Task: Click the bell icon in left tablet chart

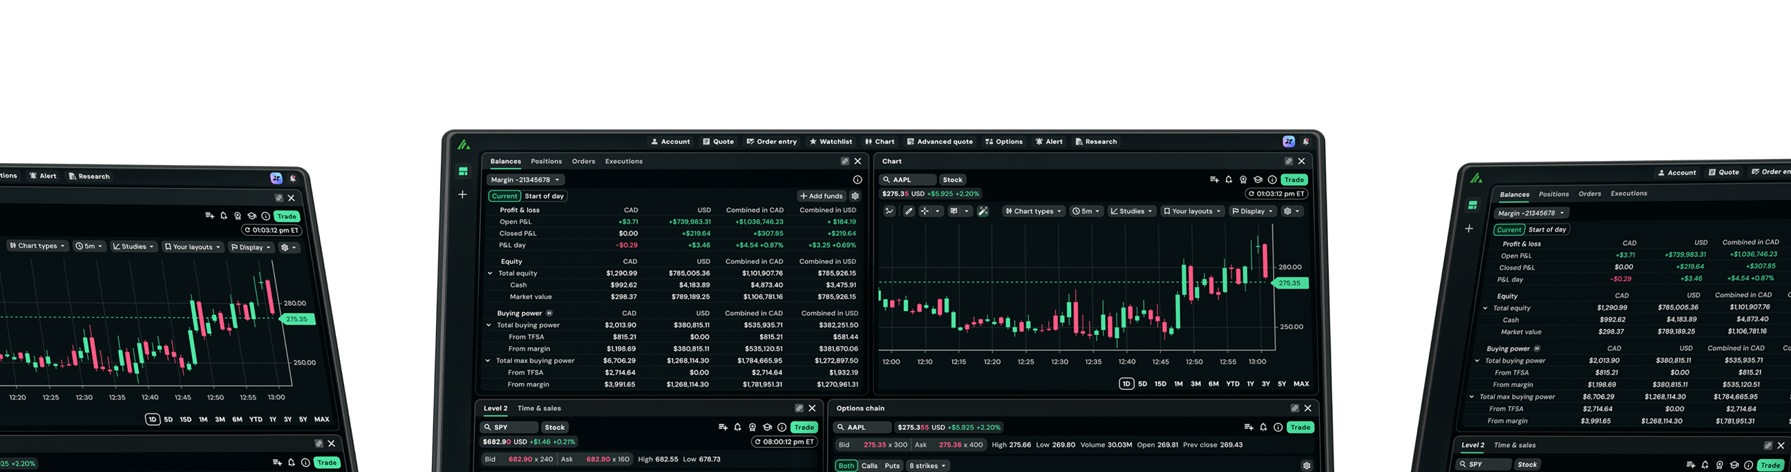Action: pos(224,216)
